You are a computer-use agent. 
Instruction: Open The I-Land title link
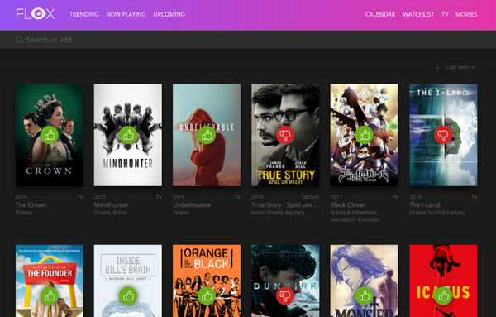click(x=425, y=205)
